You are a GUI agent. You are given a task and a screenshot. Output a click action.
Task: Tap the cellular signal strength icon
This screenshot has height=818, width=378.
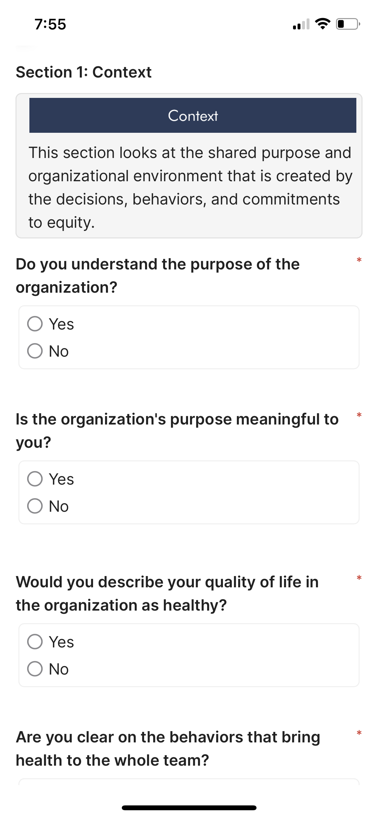(301, 24)
